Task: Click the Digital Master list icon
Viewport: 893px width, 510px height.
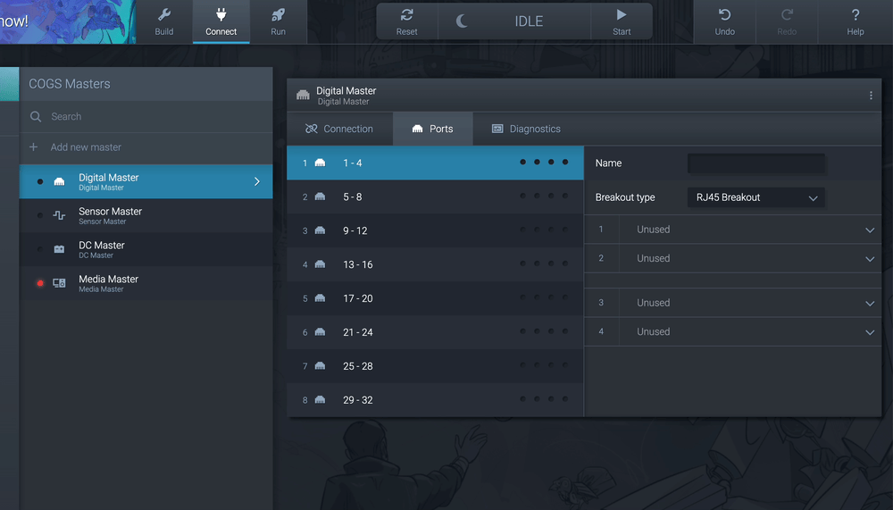Action: tap(59, 182)
